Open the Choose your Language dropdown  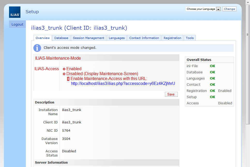(201, 9)
